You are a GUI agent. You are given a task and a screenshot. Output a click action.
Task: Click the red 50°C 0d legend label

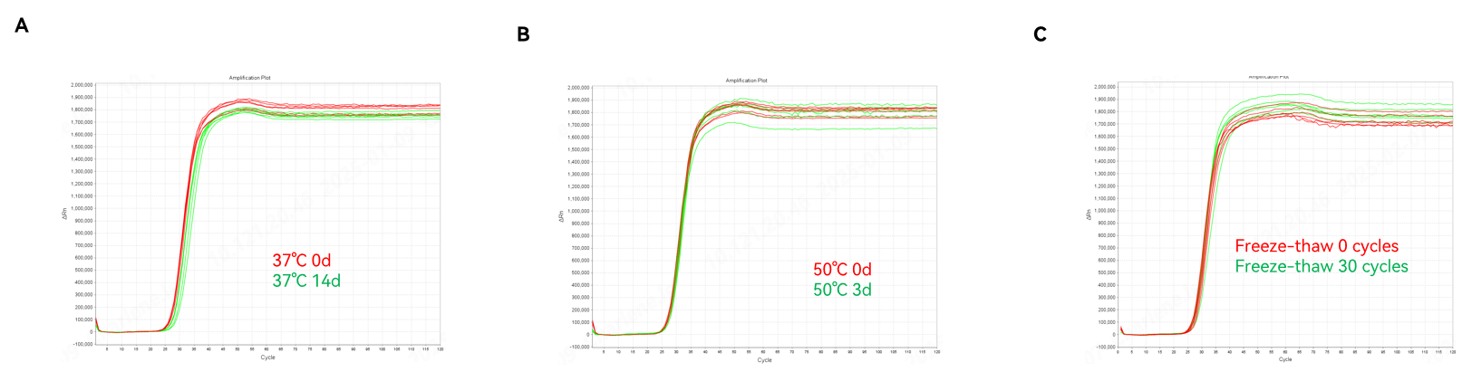coord(842,270)
